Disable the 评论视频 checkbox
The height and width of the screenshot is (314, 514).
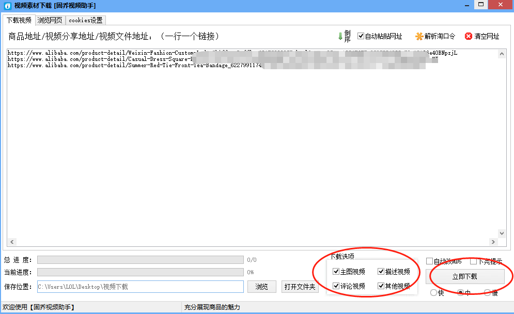point(336,286)
